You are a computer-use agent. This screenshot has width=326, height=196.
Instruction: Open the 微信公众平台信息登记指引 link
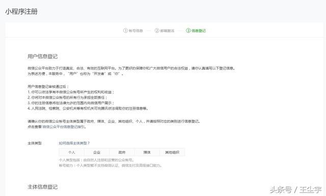pos(63,127)
